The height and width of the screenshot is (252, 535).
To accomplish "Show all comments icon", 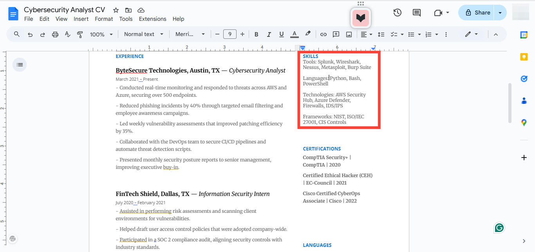I will click(x=417, y=13).
